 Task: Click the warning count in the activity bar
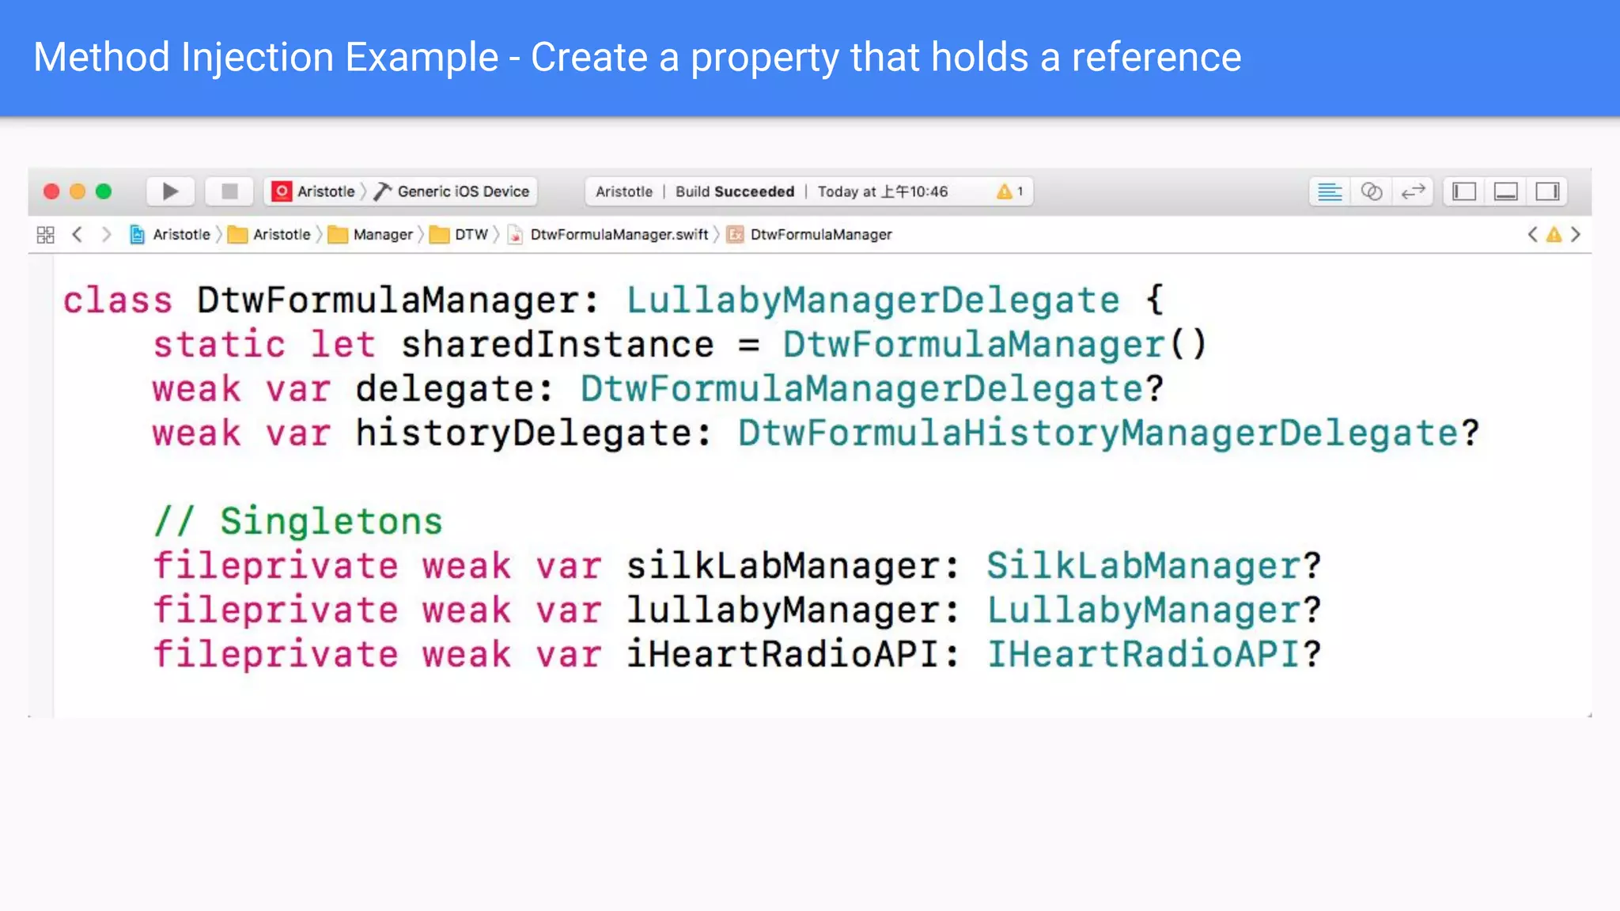[1010, 191]
